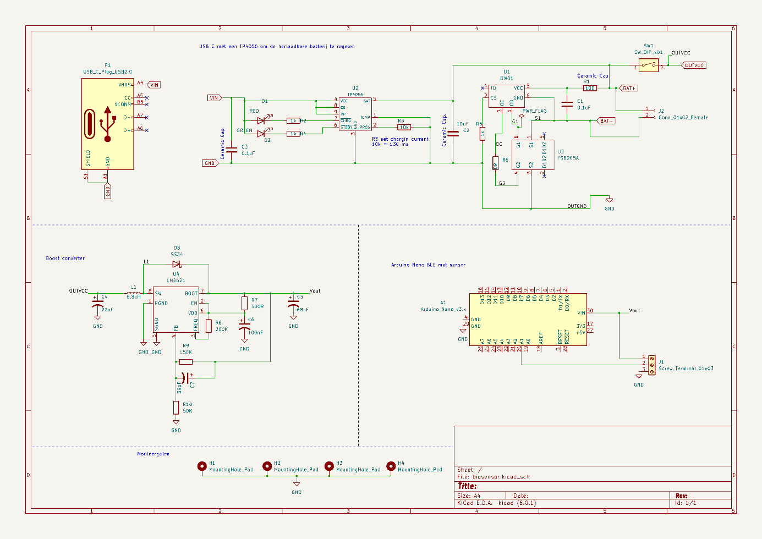Click the 'Boost converter' section heading

pyautogui.click(x=65, y=258)
